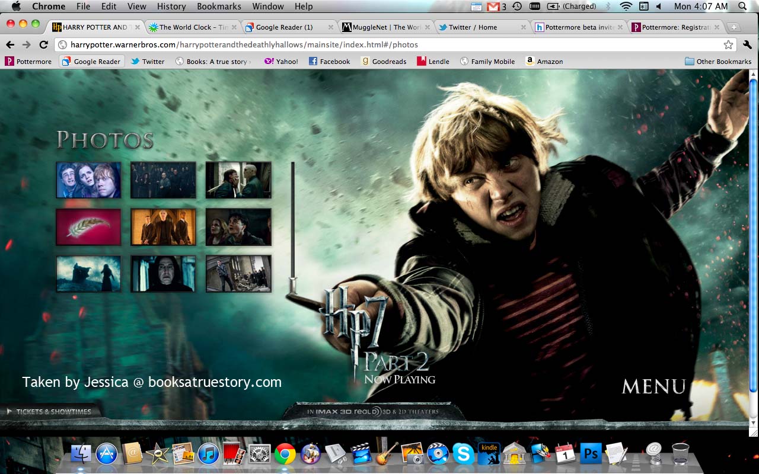The height and width of the screenshot is (474, 759).
Task: Close the Twitter / Home tab
Action: point(523,27)
